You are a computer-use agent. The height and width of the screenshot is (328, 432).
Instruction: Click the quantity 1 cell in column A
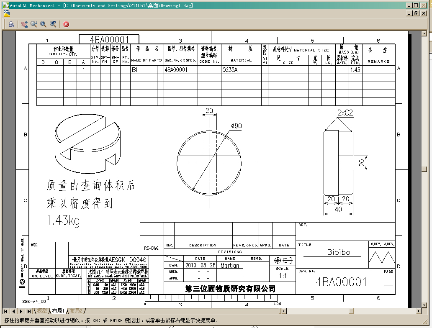click(x=83, y=70)
